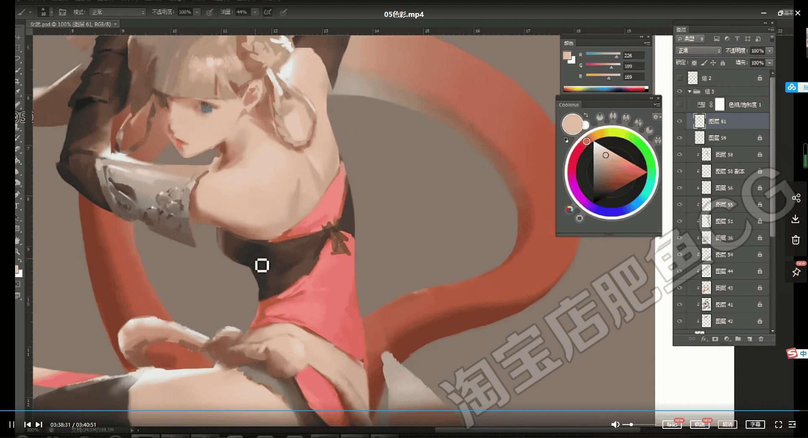Skip to the next video

(x=39, y=425)
